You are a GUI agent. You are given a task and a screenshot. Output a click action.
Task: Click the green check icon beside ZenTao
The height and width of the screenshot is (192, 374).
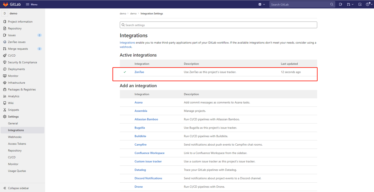click(125, 72)
